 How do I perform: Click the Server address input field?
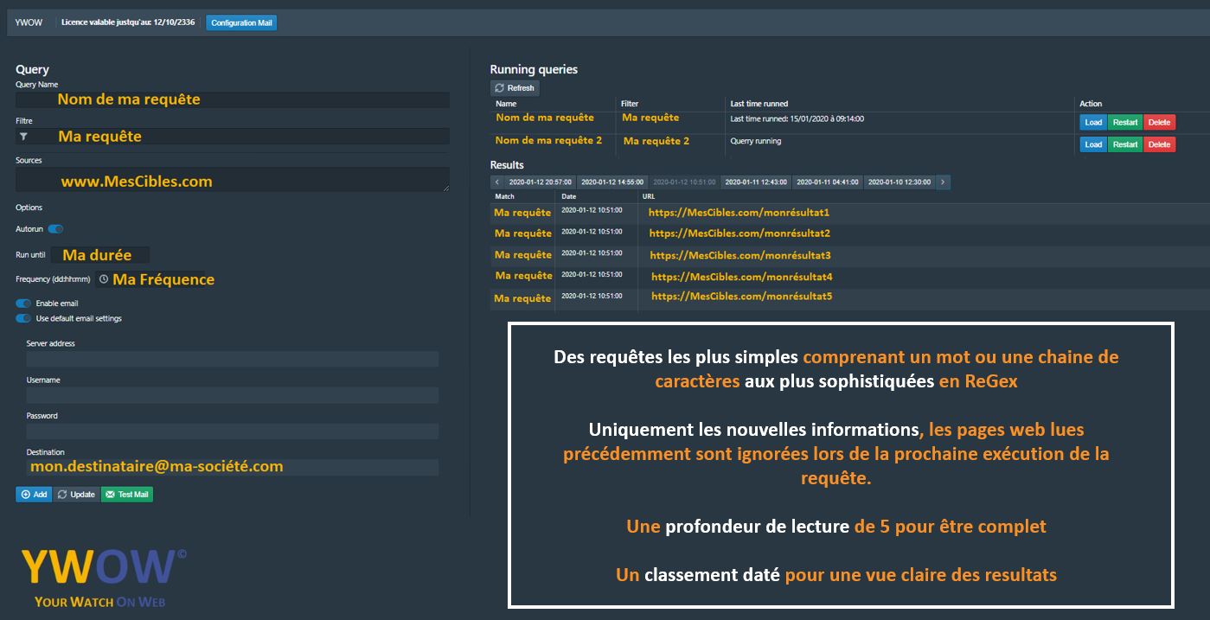[232, 359]
